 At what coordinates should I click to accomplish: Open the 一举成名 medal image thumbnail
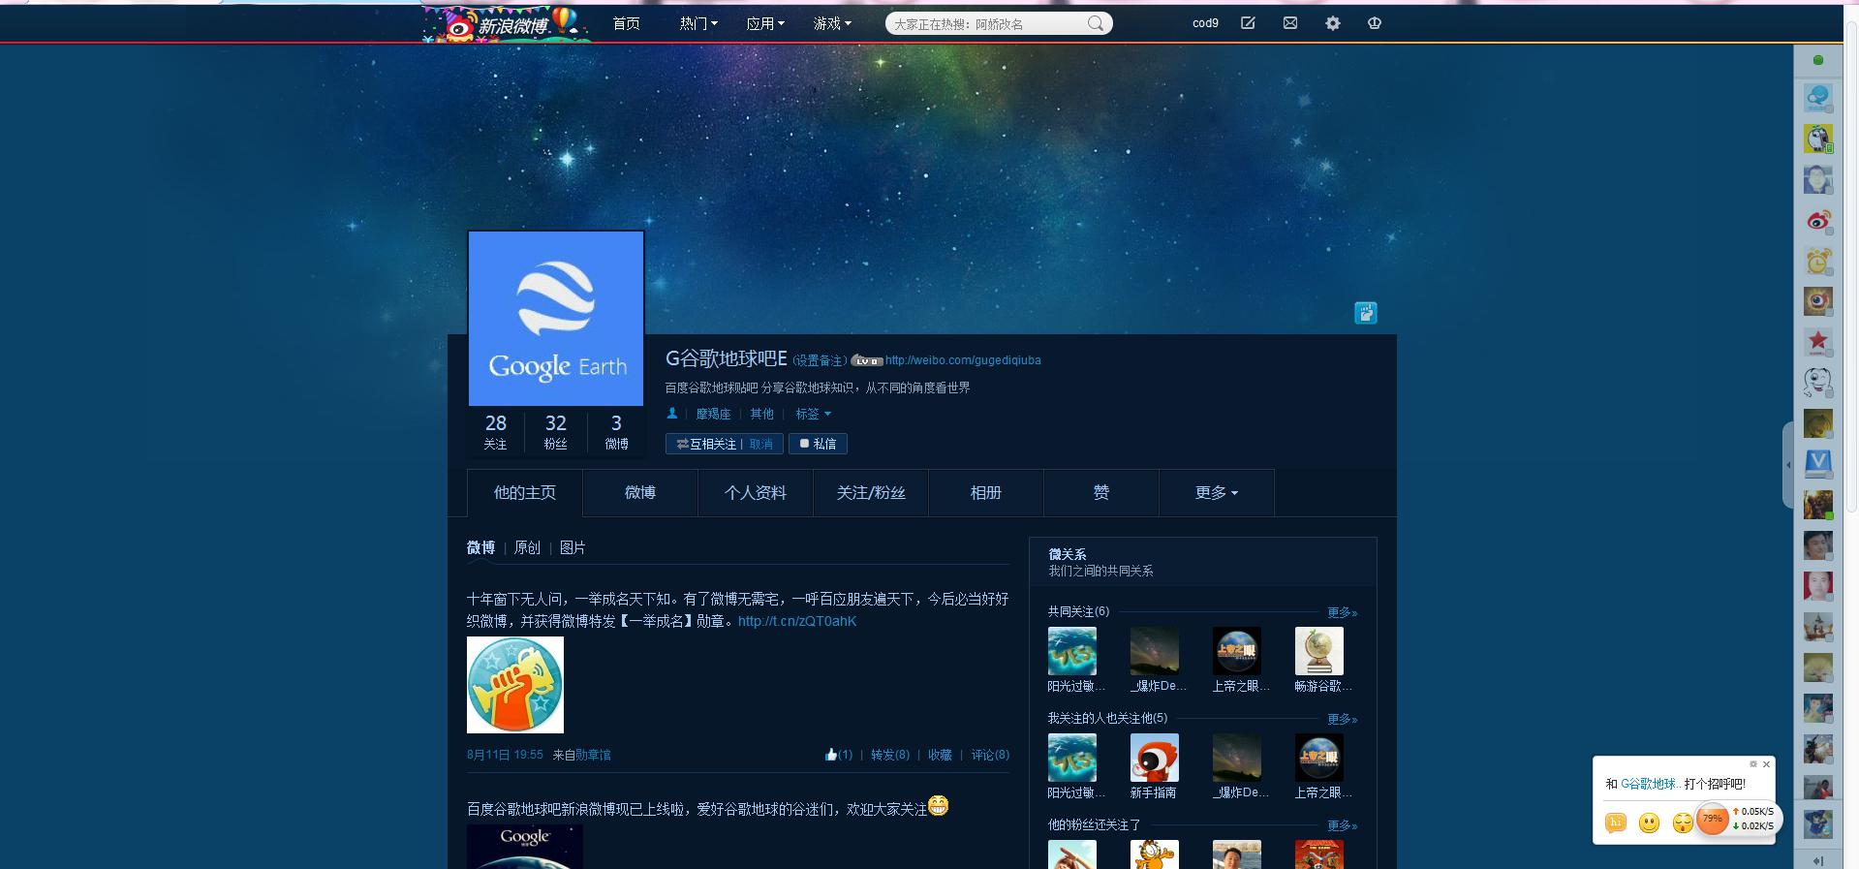(515, 685)
